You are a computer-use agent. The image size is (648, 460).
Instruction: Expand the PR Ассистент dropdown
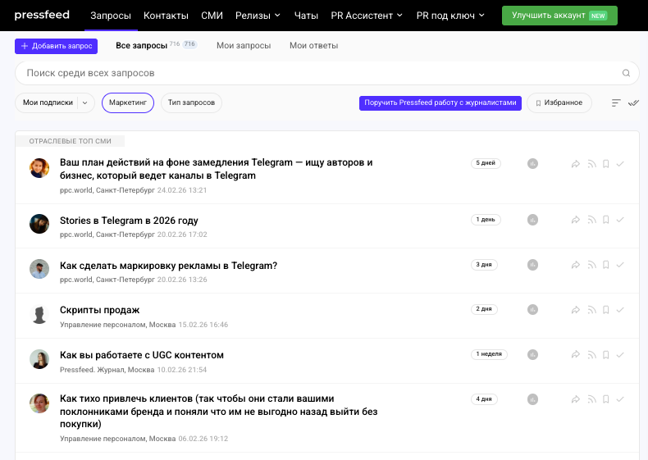click(367, 16)
